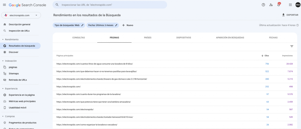Click the search magnifier icon in URL bar
This screenshot has width=301, height=129.
(57, 5)
